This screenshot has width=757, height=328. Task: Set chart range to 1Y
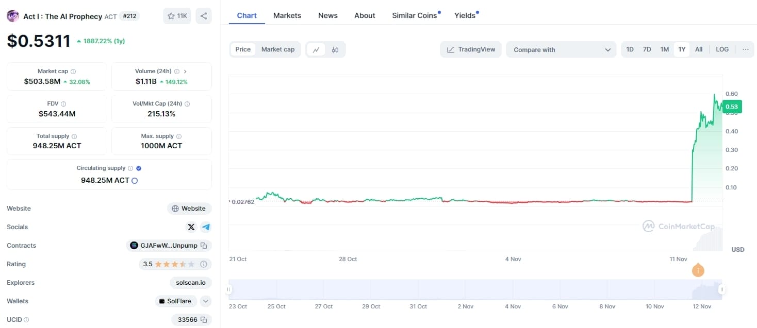(x=682, y=49)
